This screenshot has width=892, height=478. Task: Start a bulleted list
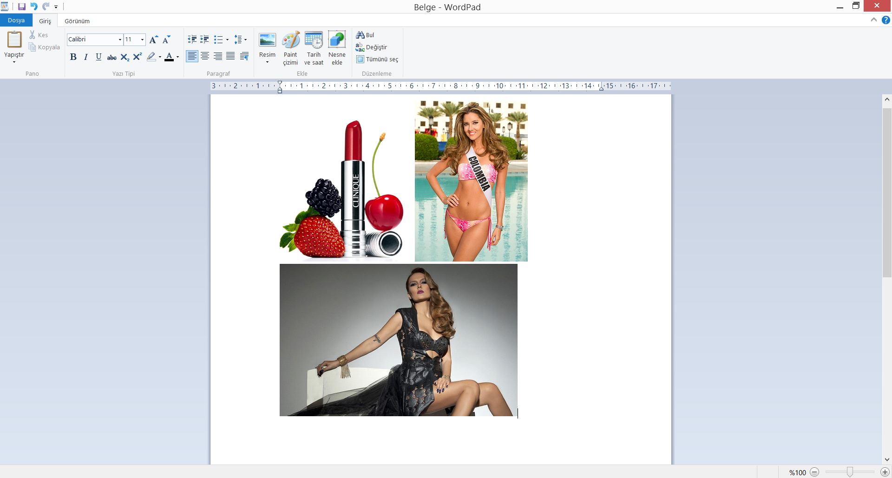pyautogui.click(x=218, y=39)
